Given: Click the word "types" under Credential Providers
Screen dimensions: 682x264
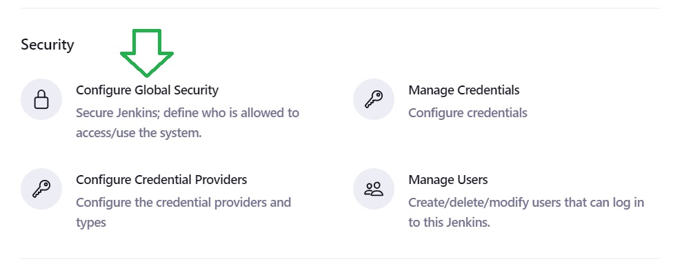Looking at the screenshot, I should click(x=91, y=223).
